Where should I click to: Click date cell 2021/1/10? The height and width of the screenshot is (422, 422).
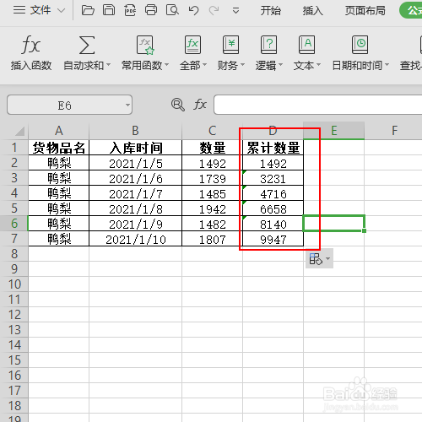[135, 239]
